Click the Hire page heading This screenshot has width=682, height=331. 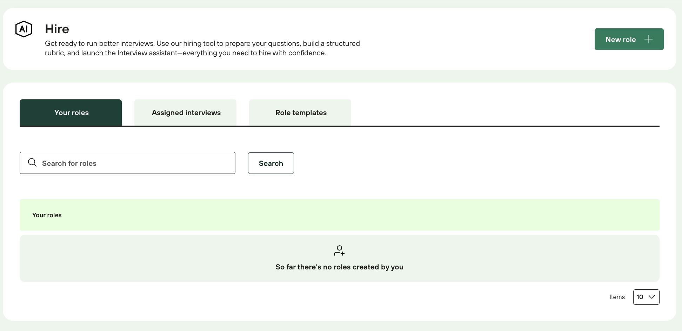(x=57, y=29)
